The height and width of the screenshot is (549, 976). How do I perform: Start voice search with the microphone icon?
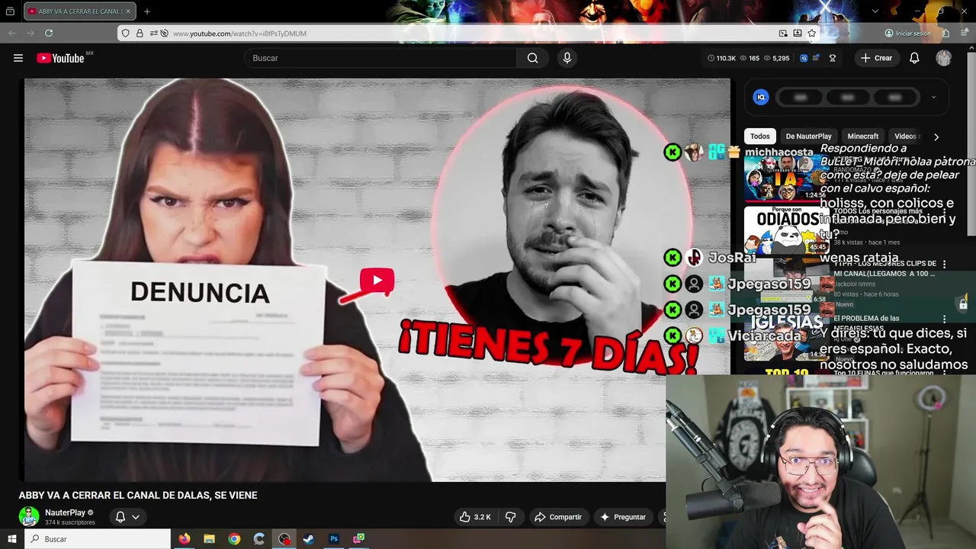567,58
